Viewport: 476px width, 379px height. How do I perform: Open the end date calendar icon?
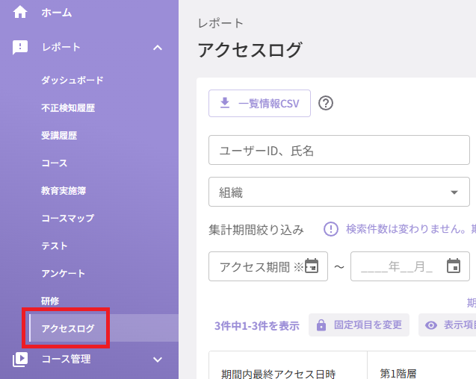[454, 266]
